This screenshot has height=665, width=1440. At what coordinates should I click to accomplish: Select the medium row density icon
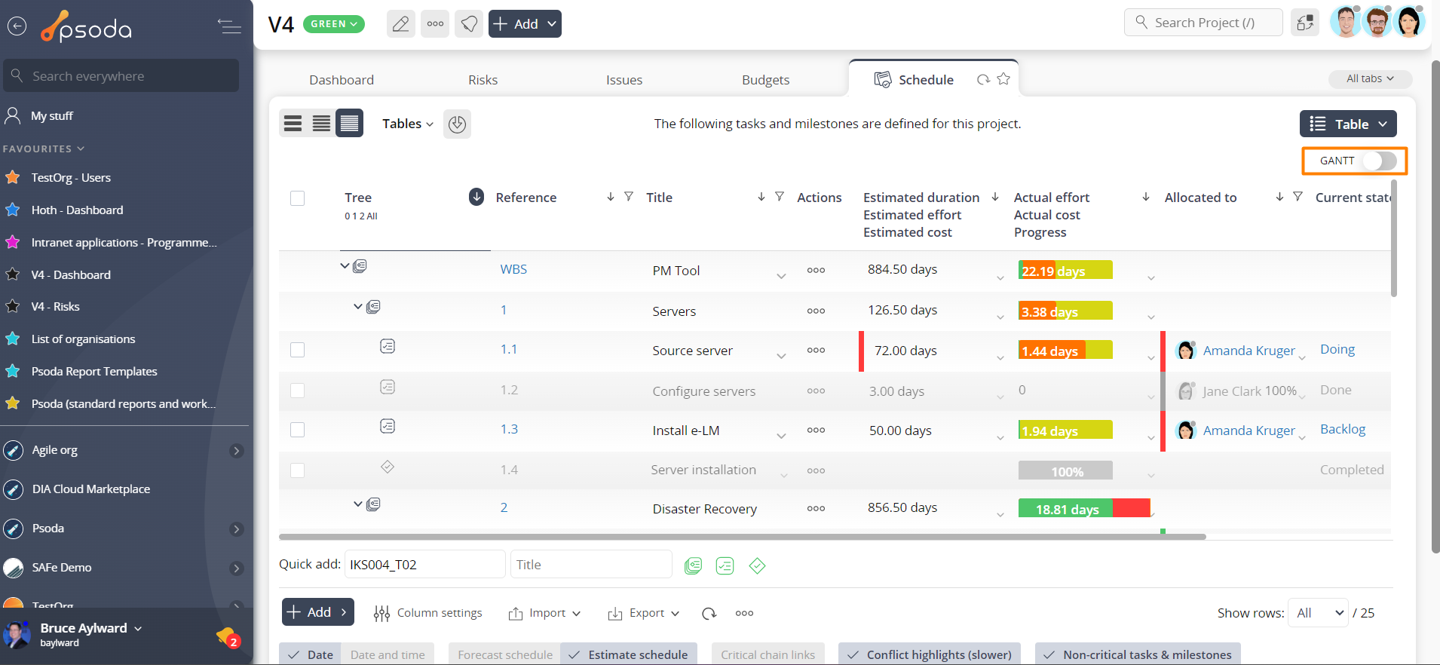pyautogui.click(x=321, y=124)
